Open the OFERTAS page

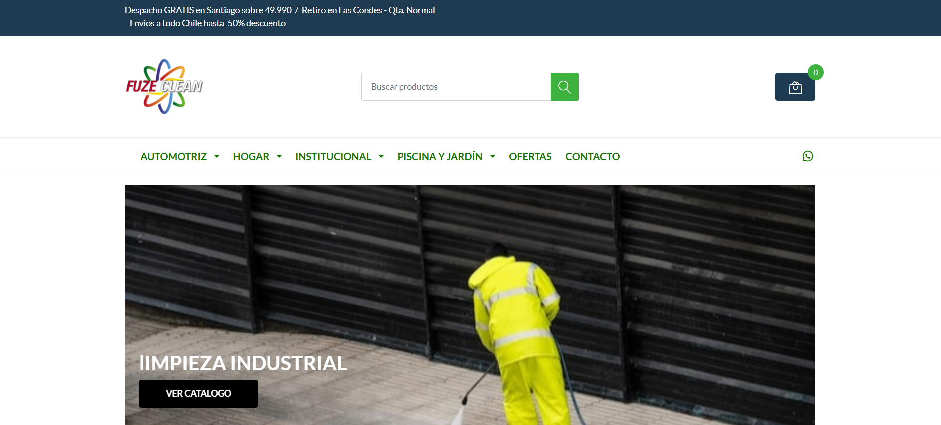point(530,156)
